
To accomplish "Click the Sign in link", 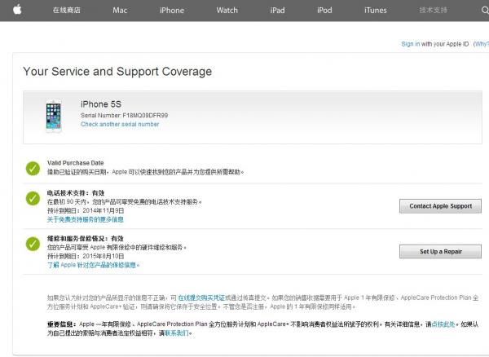I will (411, 44).
